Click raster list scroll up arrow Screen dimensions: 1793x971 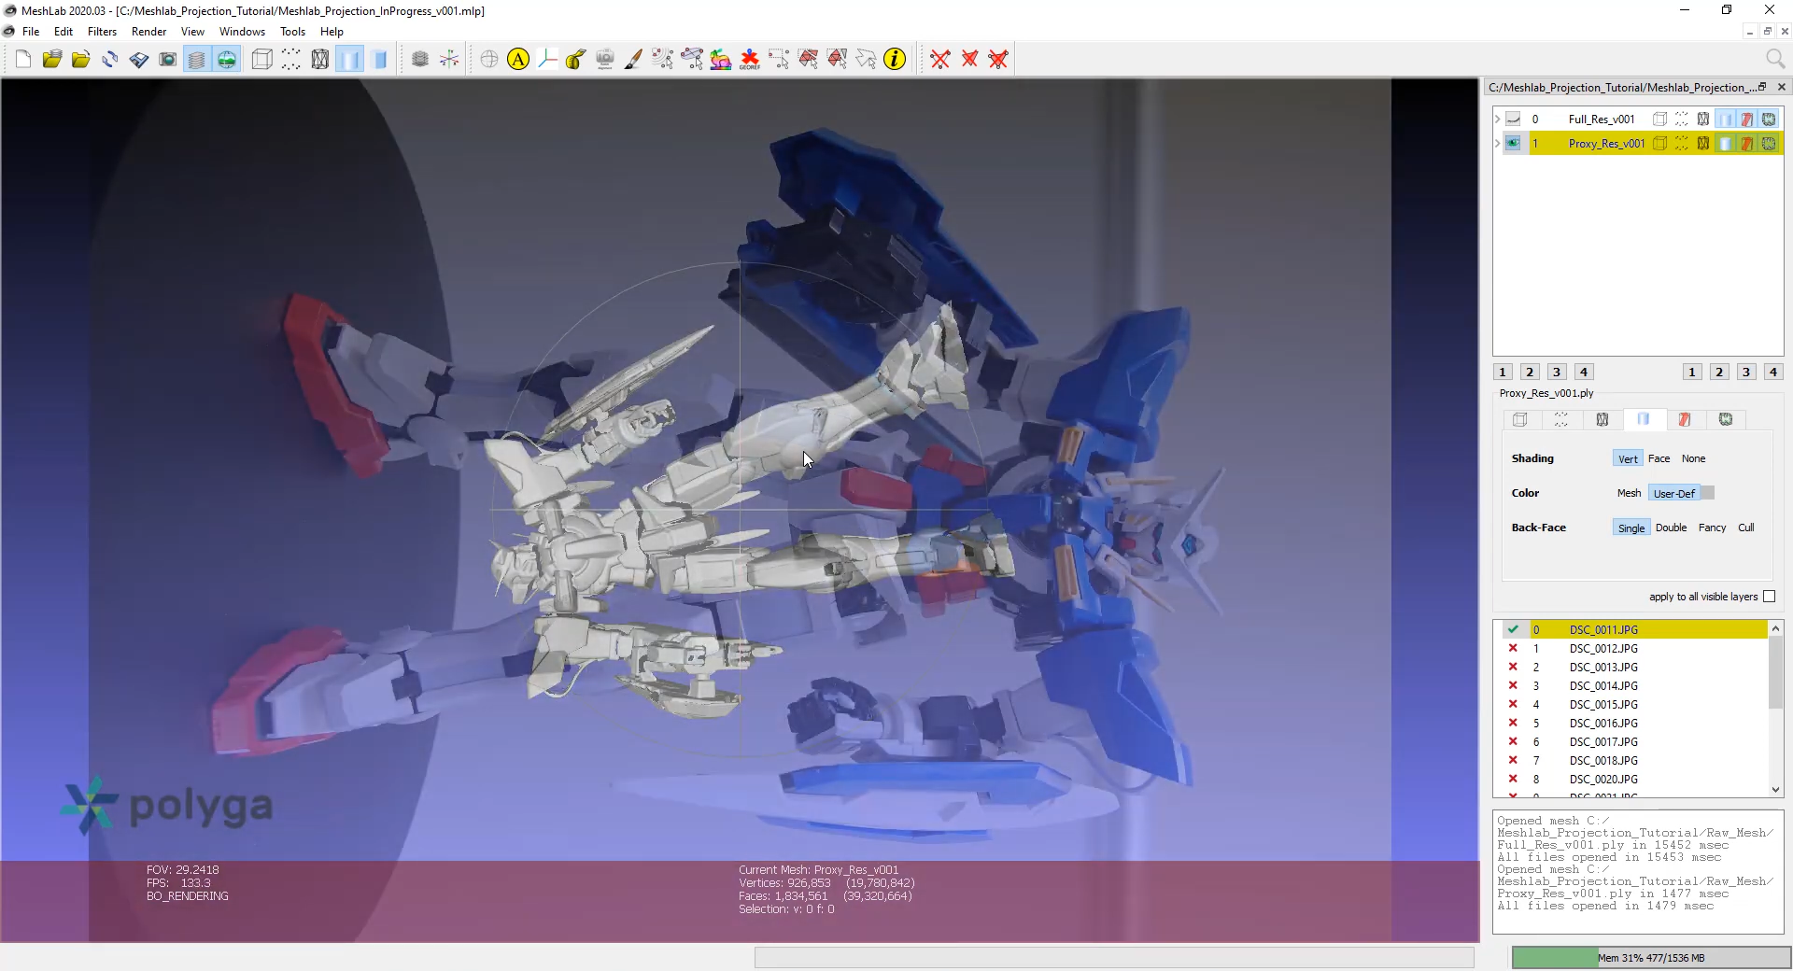click(x=1775, y=627)
